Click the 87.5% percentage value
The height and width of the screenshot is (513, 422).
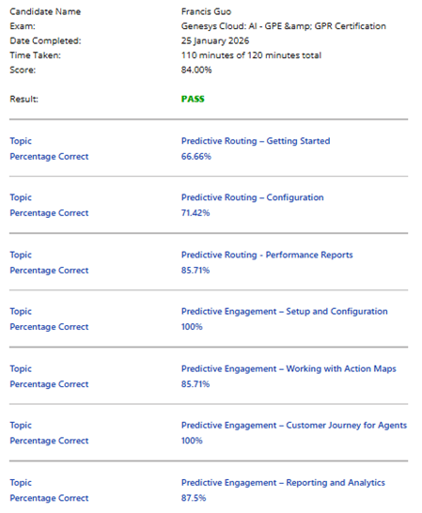(194, 498)
